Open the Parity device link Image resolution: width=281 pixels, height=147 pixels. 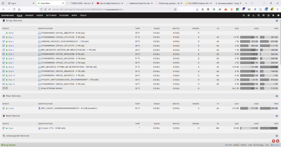[11, 33]
